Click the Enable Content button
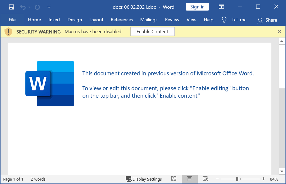The image size is (286, 184). pyautogui.click(x=152, y=32)
